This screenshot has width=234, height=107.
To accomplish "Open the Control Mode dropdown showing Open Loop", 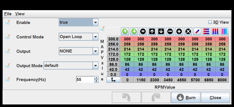I will 79,37.
